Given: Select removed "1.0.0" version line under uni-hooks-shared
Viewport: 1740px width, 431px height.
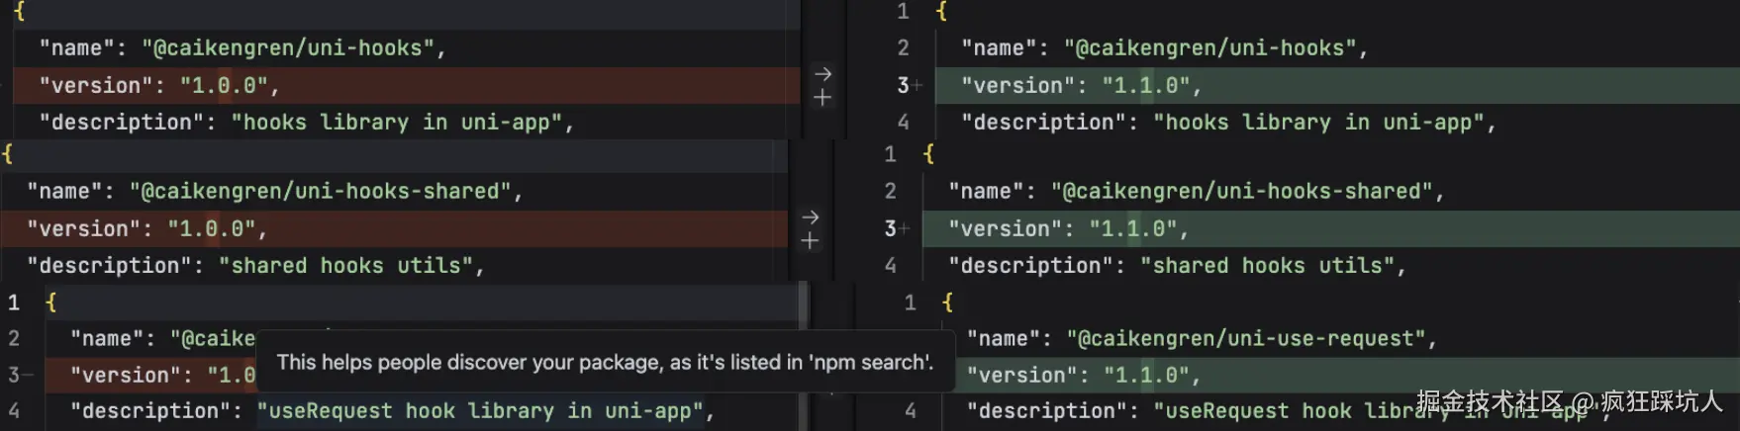Looking at the screenshot, I should pyautogui.click(x=394, y=228).
